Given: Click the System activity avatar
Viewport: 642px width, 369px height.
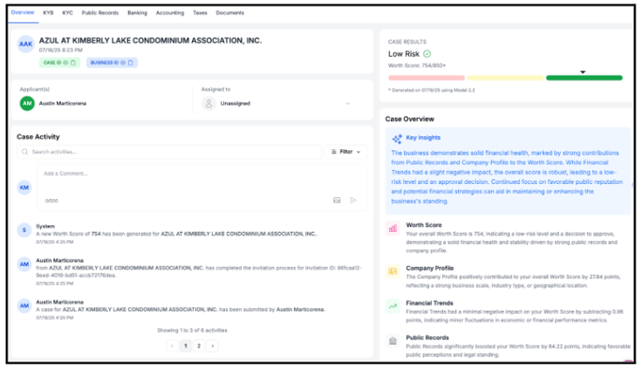Looking at the screenshot, I should (24, 230).
